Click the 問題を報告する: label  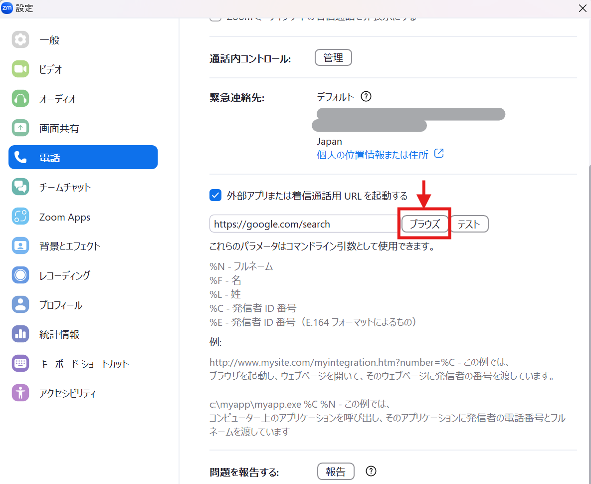pyautogui.click(x=244, y=472)
